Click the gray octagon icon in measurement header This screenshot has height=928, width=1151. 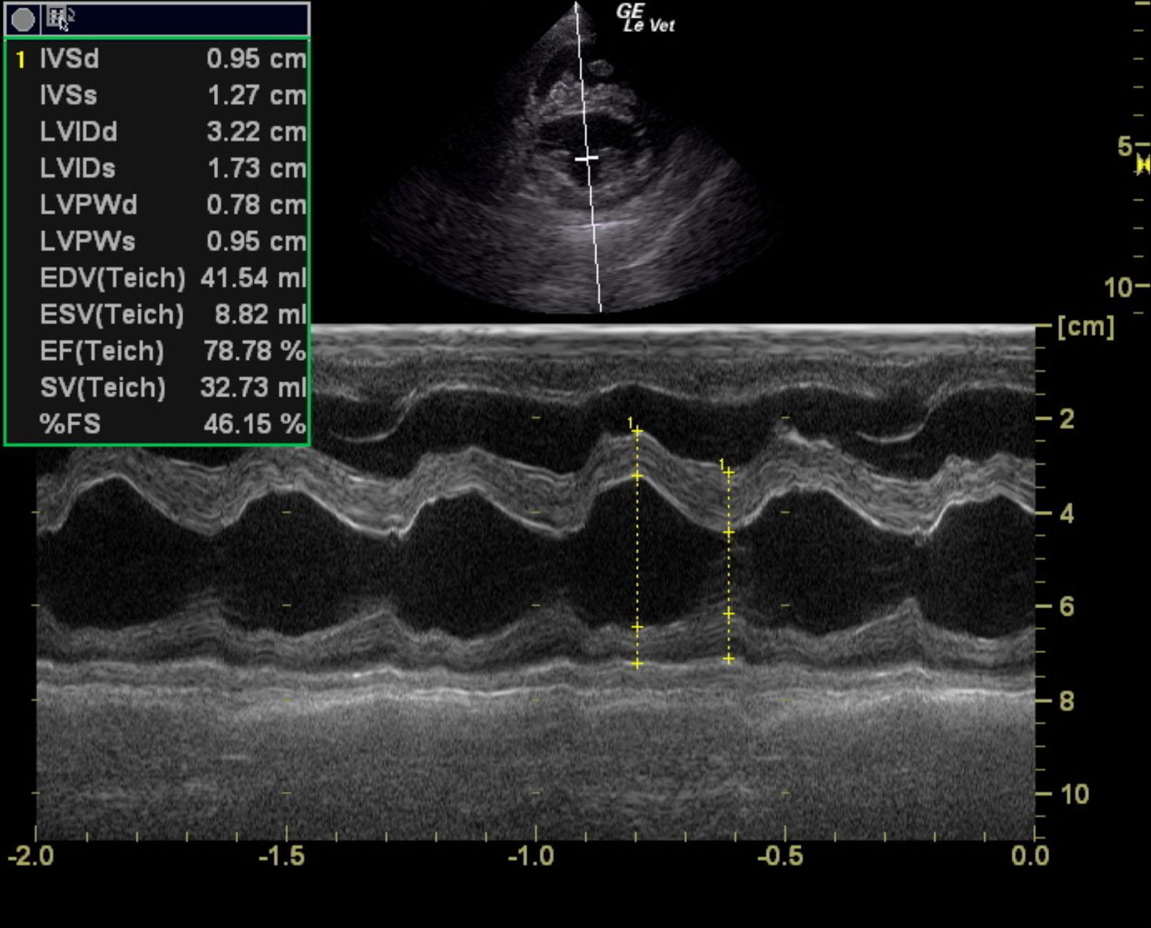click(23, 19)
